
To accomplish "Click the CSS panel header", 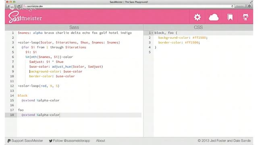I will [x=198, y=27].
